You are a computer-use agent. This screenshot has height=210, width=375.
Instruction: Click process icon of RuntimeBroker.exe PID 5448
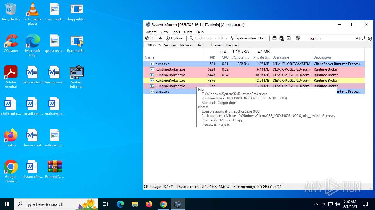pyautogui.click(x=152, y=75)
